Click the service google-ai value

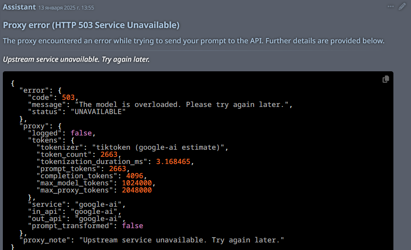tap(98, 204)
